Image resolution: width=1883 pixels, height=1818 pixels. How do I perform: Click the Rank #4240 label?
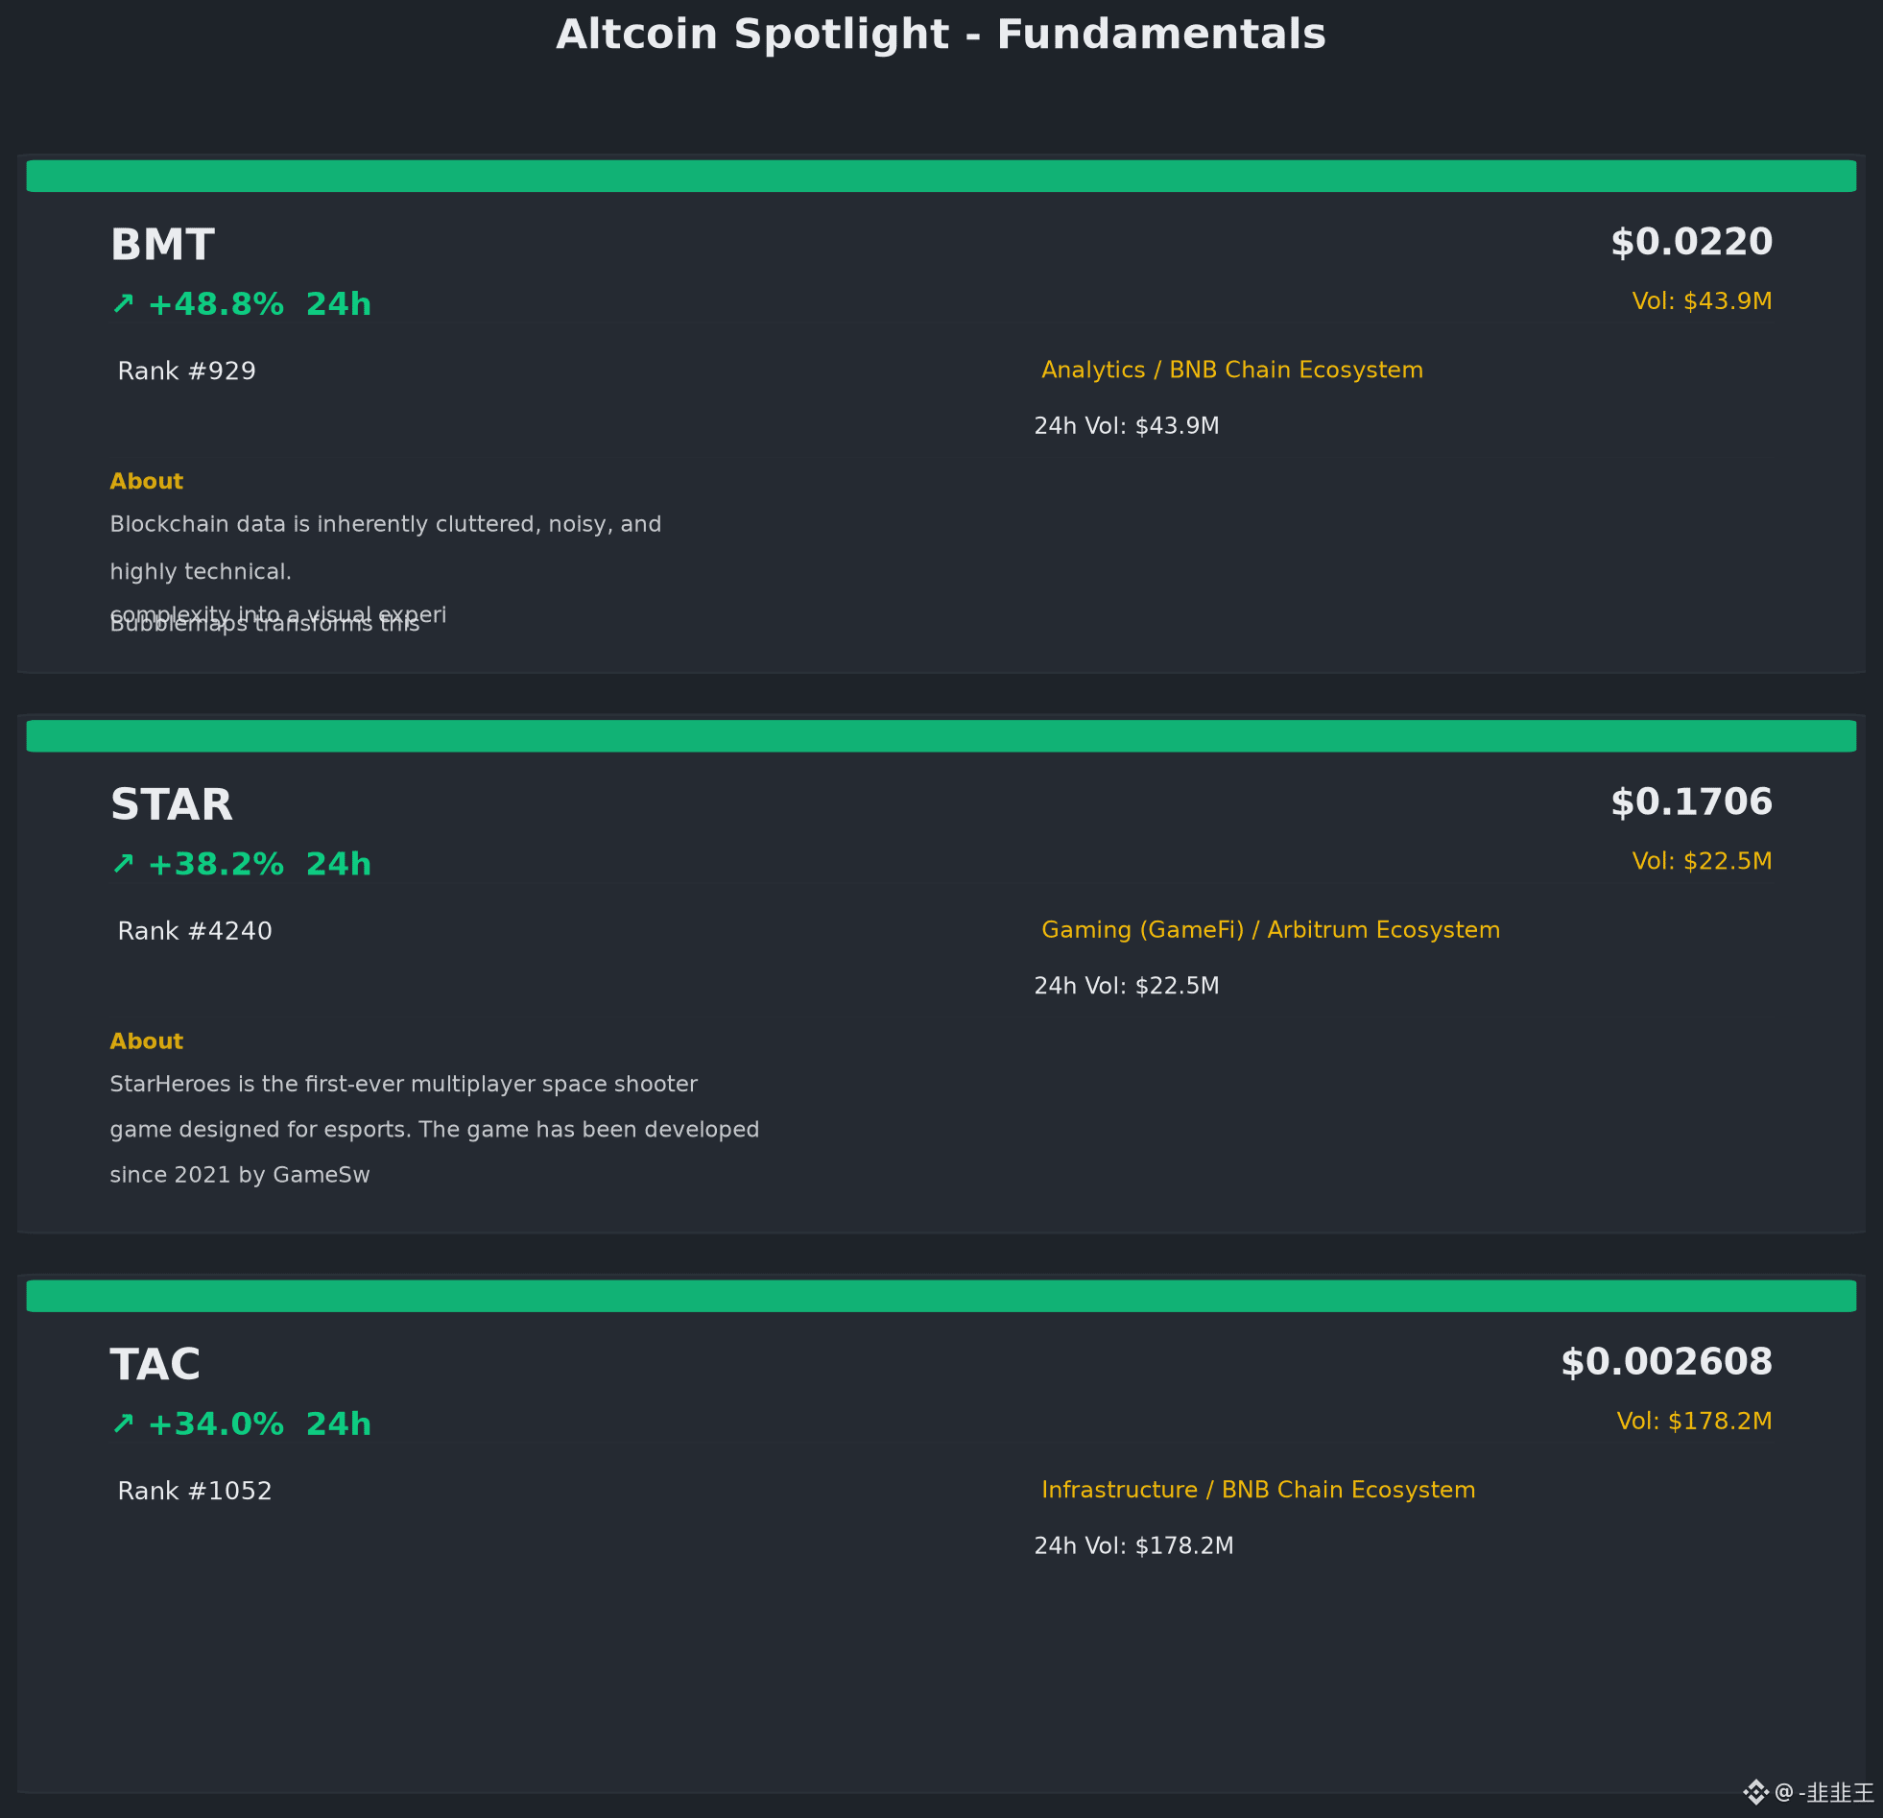coord(195,931)
